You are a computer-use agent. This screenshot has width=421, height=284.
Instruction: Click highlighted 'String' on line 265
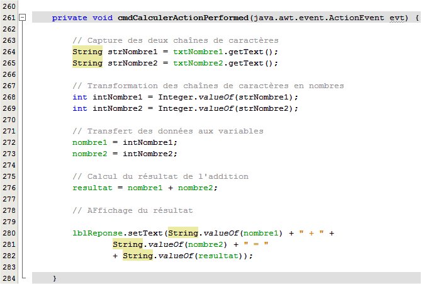click(87, 63)
